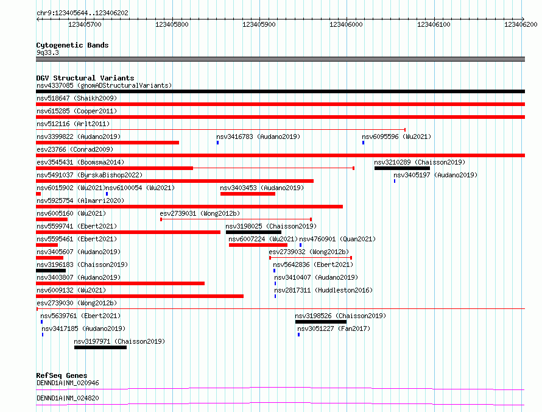542x412 pixels.
Task: Select the nsv6009132 (Wu2021) label
Action: [x=71, y=290]
